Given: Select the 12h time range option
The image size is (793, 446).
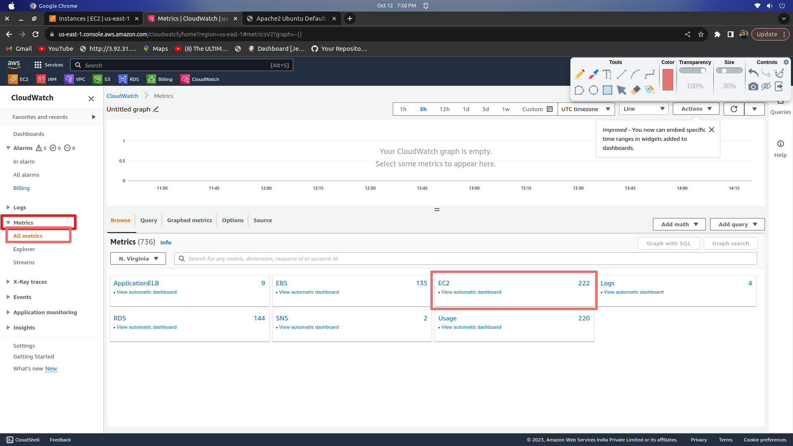Looking at the screenshot, I should click(444, 109).
